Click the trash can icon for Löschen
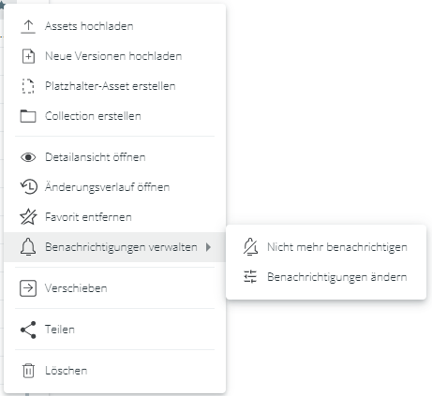Image resolution: width=432 pixels, height=396 pixels. (28, 371)
